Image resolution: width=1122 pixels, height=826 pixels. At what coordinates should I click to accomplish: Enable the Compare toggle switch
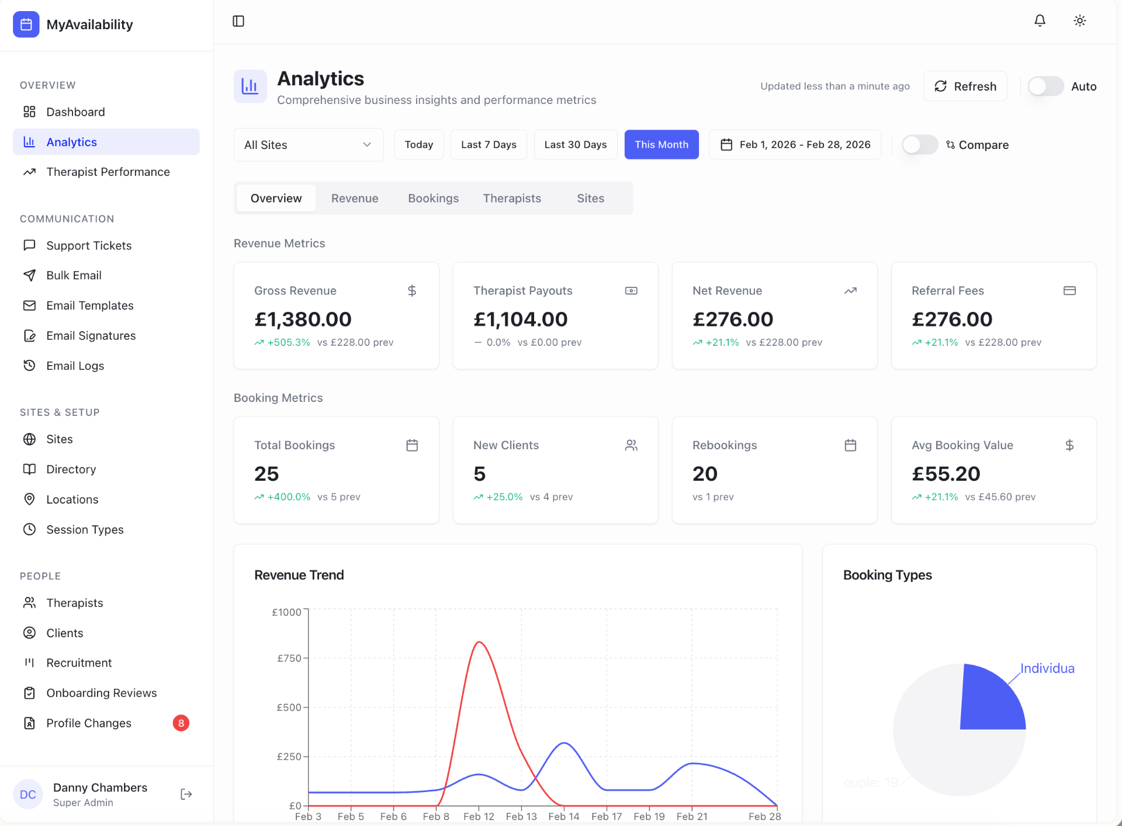(x=920, y=145)
